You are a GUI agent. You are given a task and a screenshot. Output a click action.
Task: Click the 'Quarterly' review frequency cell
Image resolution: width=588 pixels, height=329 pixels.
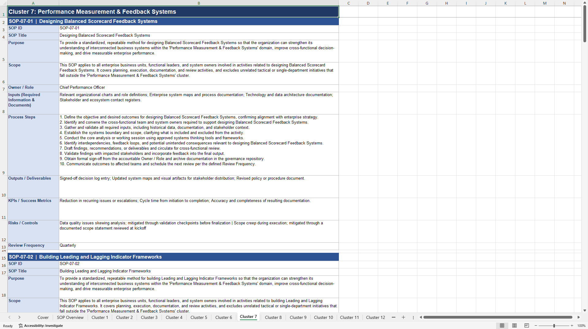(x=199, y=246)
